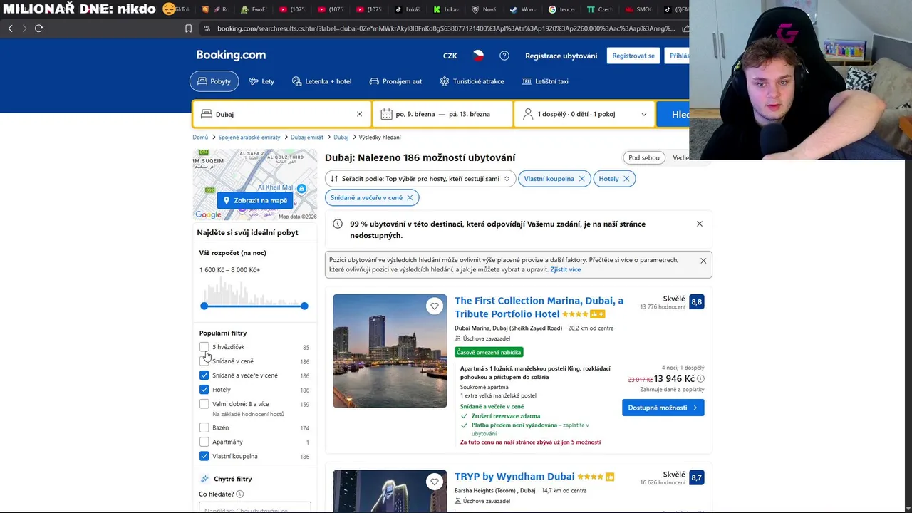
Task: Close the Pozici ubytování info banner
Action: (703, 261)
